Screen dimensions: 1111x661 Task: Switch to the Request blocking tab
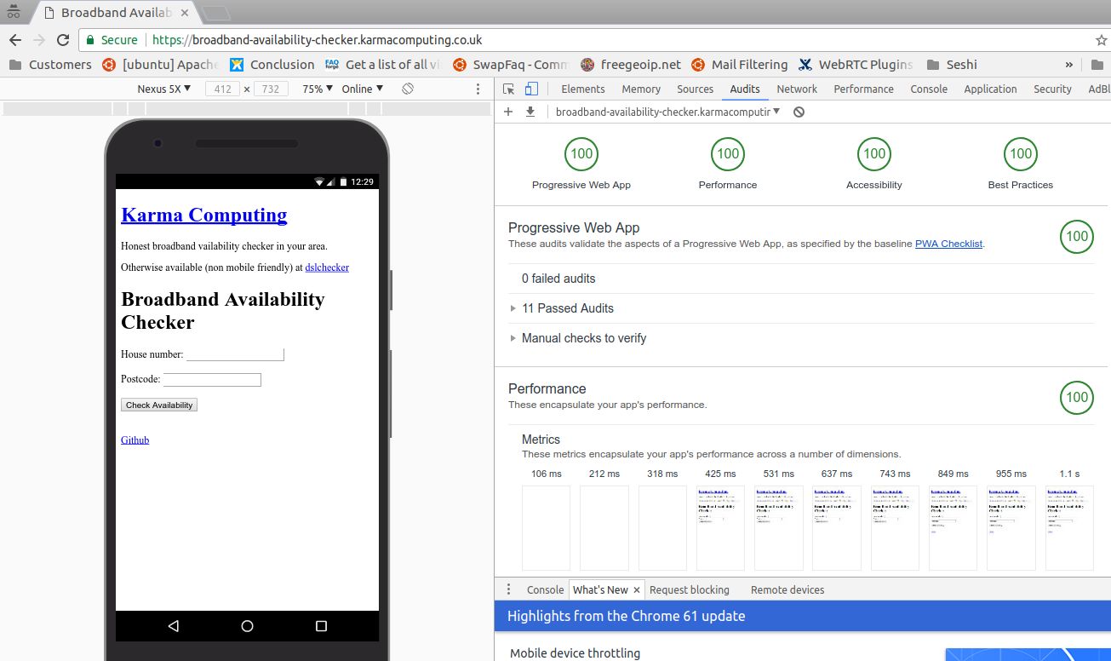point(690,589)
